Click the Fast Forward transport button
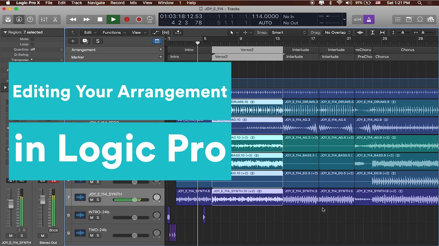Screen dimensions: 439x246 tap(86, 19)
